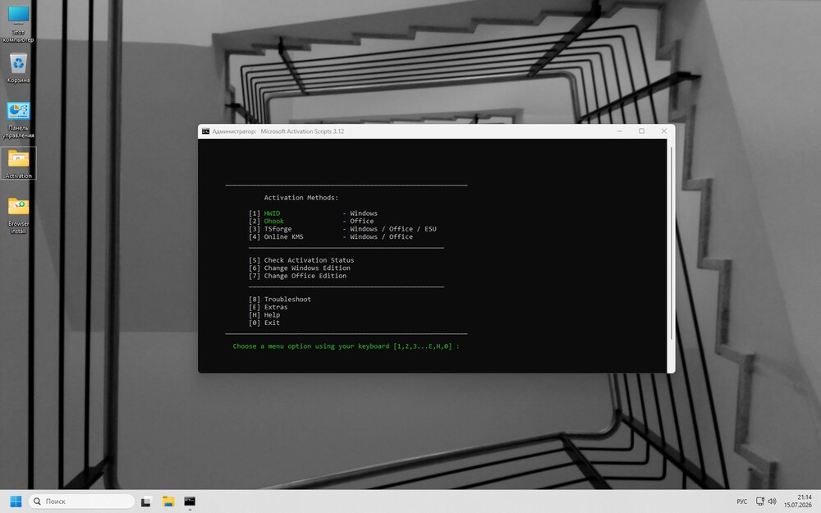Click the Windows / Office / ESU text
This screenshot has height=513, width=821.
click(393, 229)
